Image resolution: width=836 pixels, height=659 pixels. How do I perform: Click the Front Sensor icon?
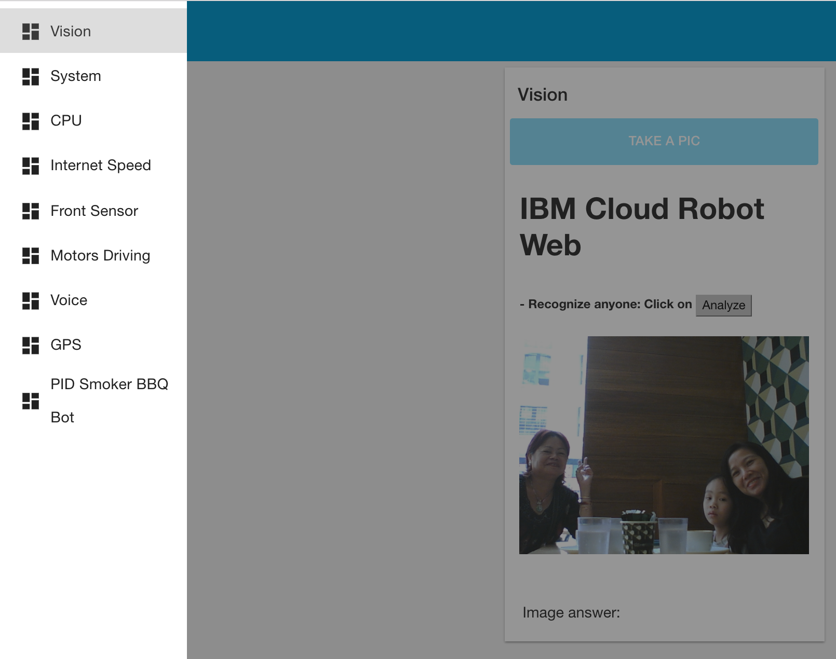31,210
